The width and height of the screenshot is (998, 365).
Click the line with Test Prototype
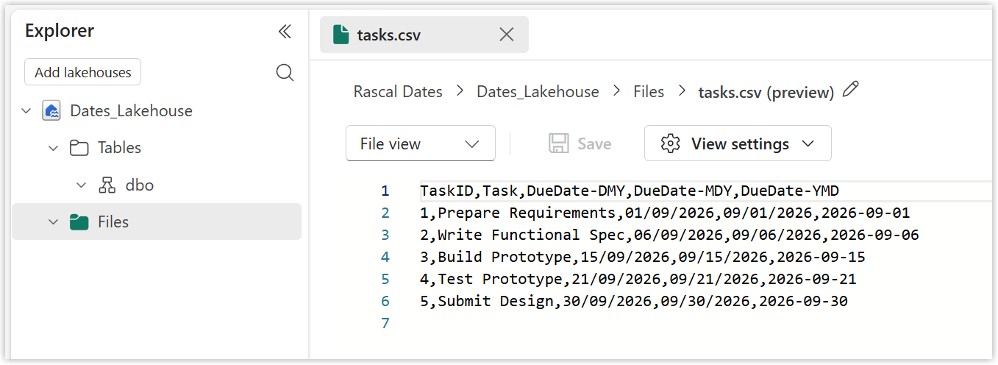pyautogui.click(x=638, y=280)
